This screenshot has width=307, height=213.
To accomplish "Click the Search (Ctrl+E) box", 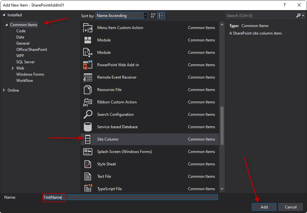I will pos(260,15).
